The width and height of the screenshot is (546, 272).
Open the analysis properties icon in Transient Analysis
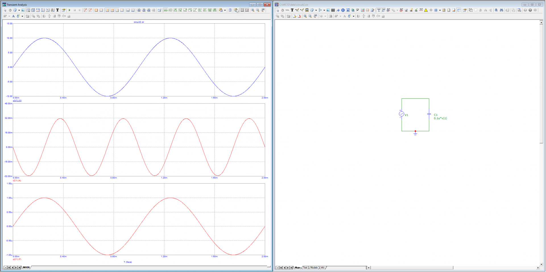click(x=63, y=10)
